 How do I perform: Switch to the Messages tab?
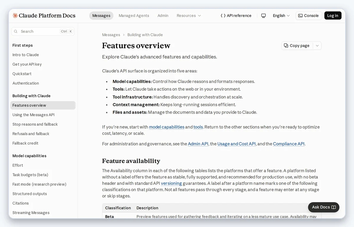click(101, 16)
